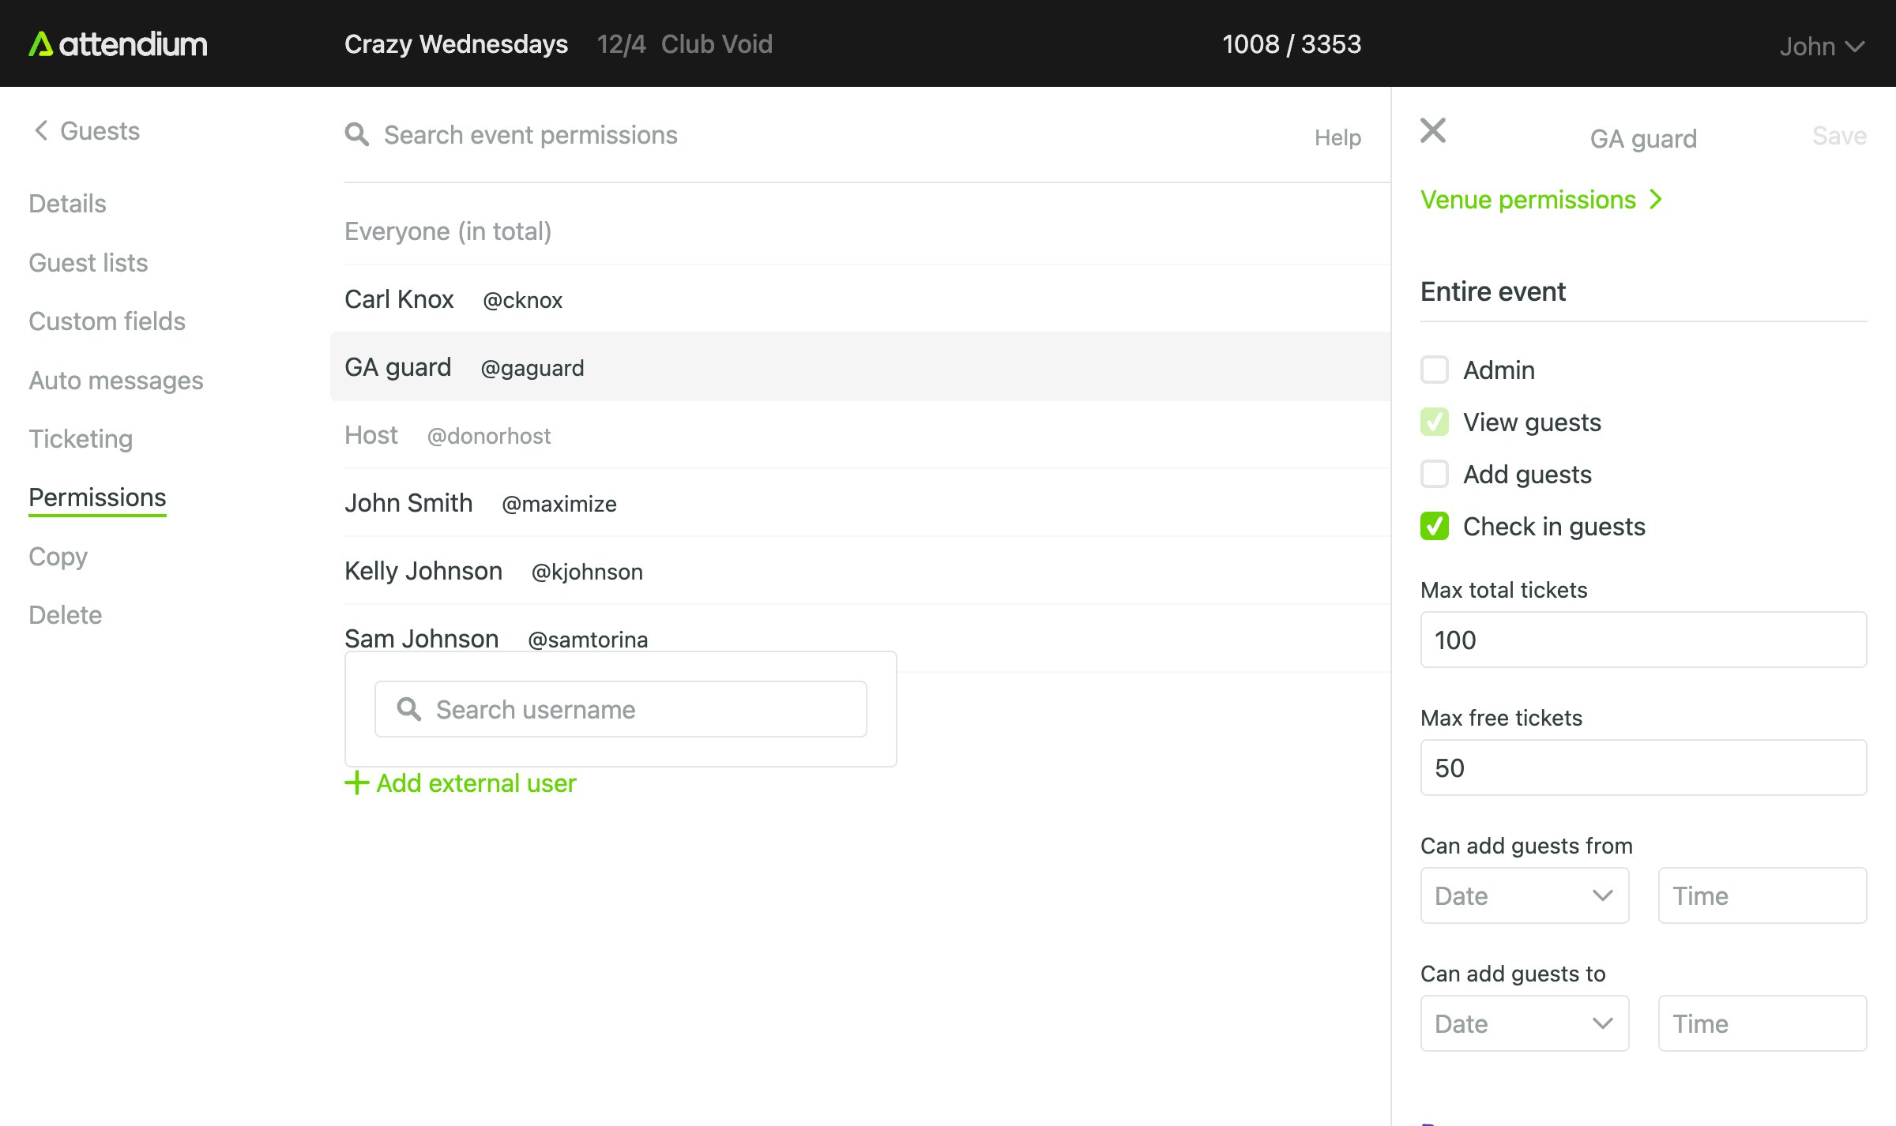Click the Venue permissions arrow chevron

(1657, 200)
